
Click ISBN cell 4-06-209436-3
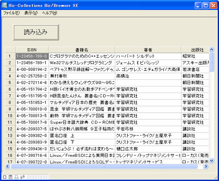pyautogui.click(x=32, y=149)
